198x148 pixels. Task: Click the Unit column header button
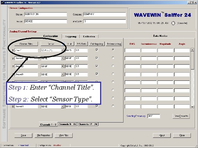70,44
